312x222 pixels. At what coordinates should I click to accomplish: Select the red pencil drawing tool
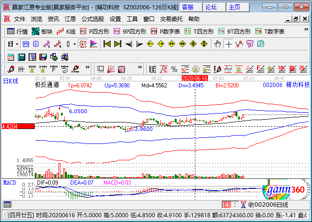tap(11, 69)
